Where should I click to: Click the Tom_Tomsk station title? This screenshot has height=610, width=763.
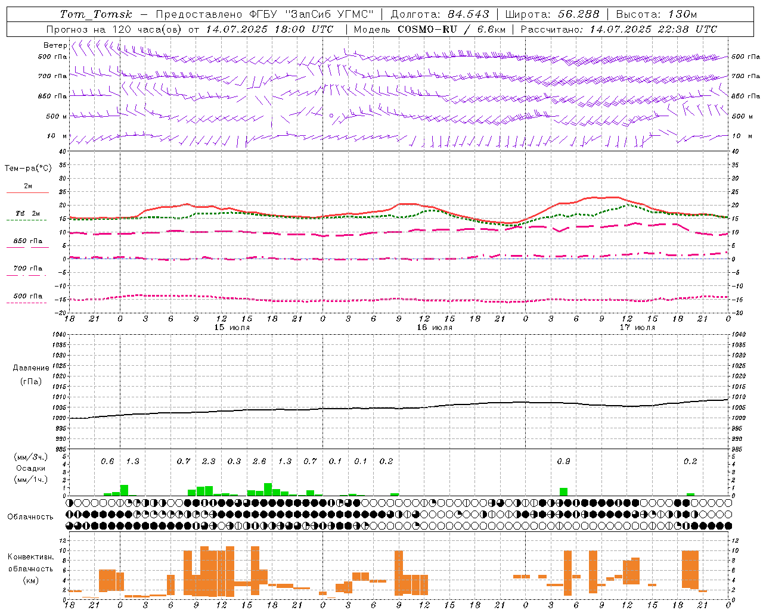[x=95, y=14]
